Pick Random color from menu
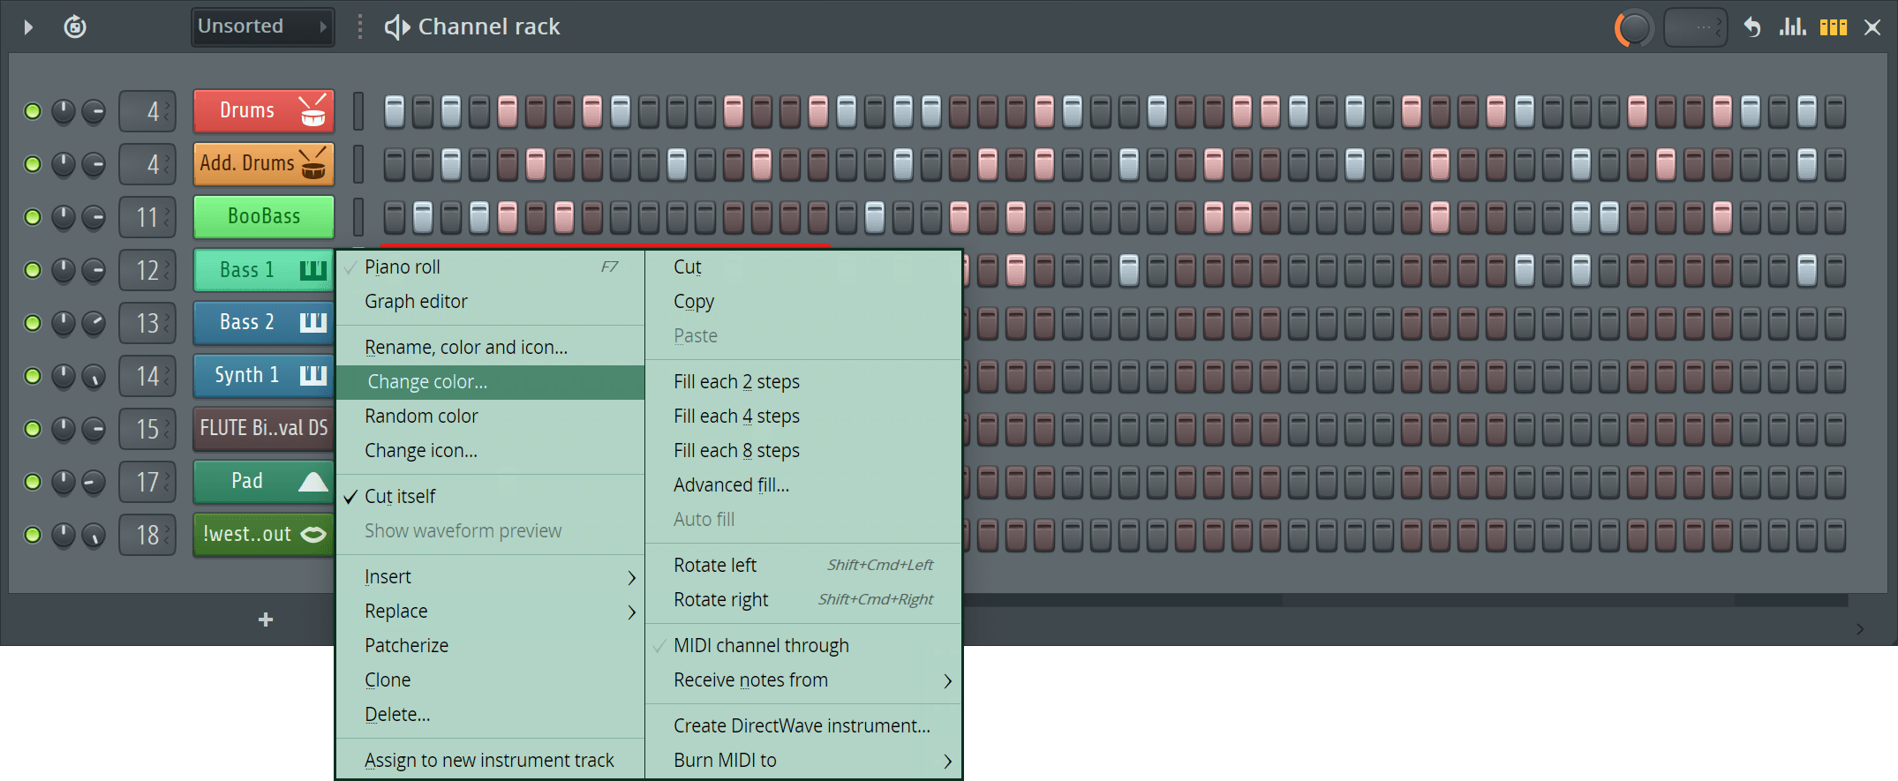 491,416
